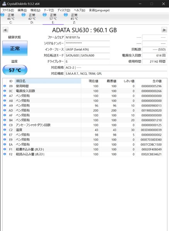
Task: Click the CrystalDiskInfo app icon in title bar
Action: point(4,4)
